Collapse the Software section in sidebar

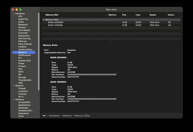coord(14,100)
